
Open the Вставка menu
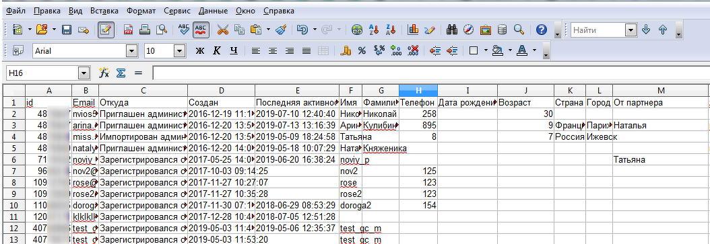(104, 11)
